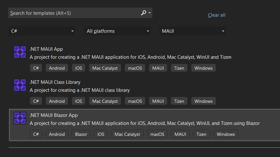Click Tizen tag under MAUI Class Library
Image resolution: width=280 pixels, height=157 pixels.
pos(179,101)
